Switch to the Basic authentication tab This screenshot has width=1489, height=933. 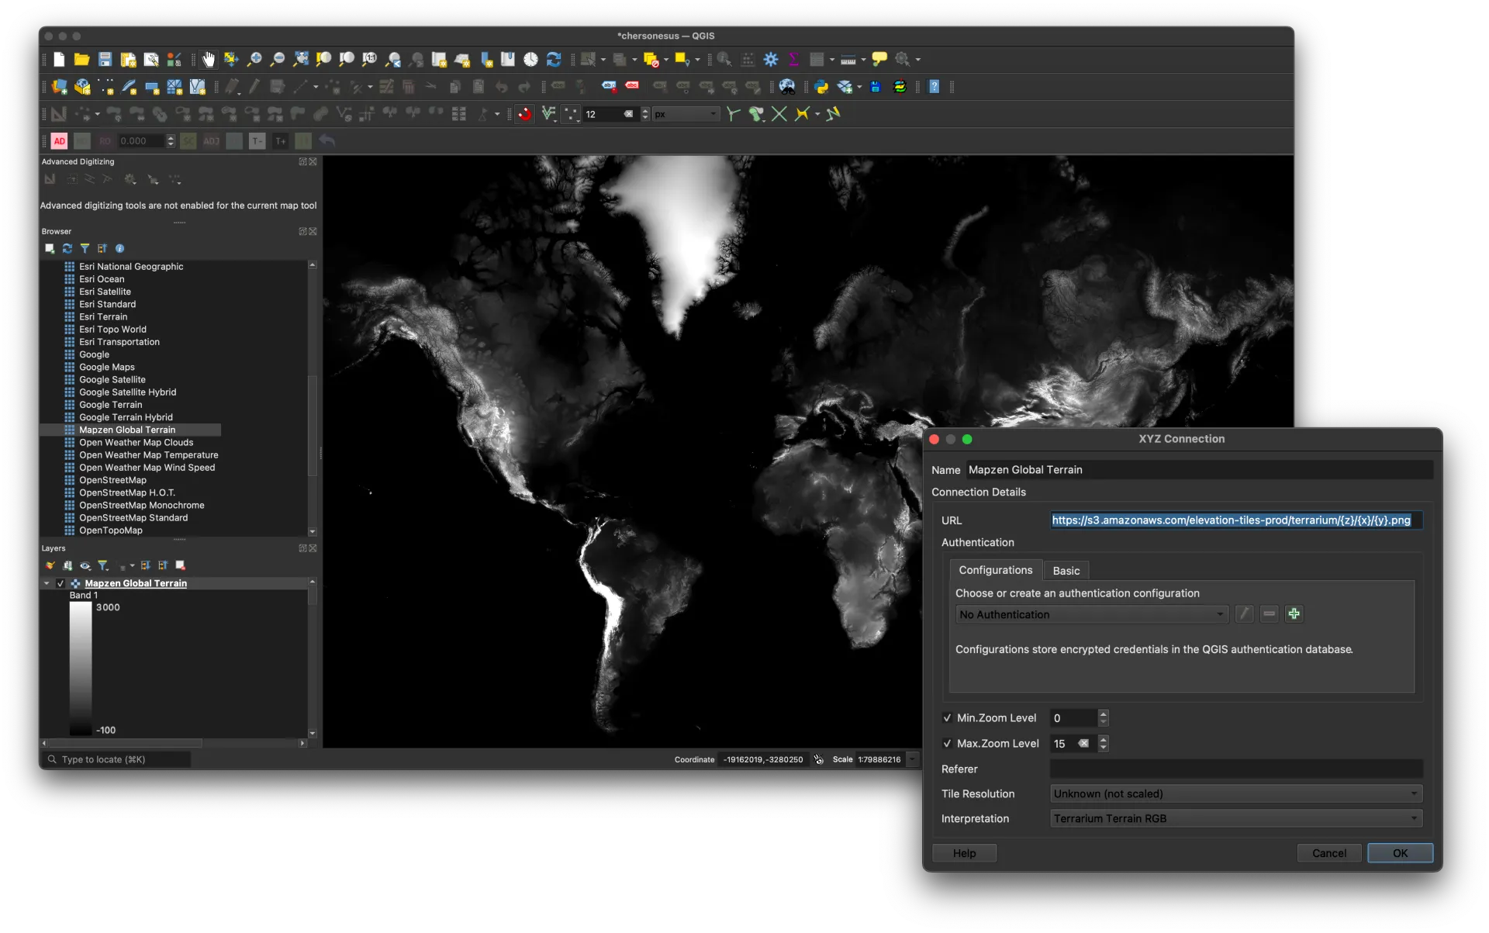(x=1066, y=571)
